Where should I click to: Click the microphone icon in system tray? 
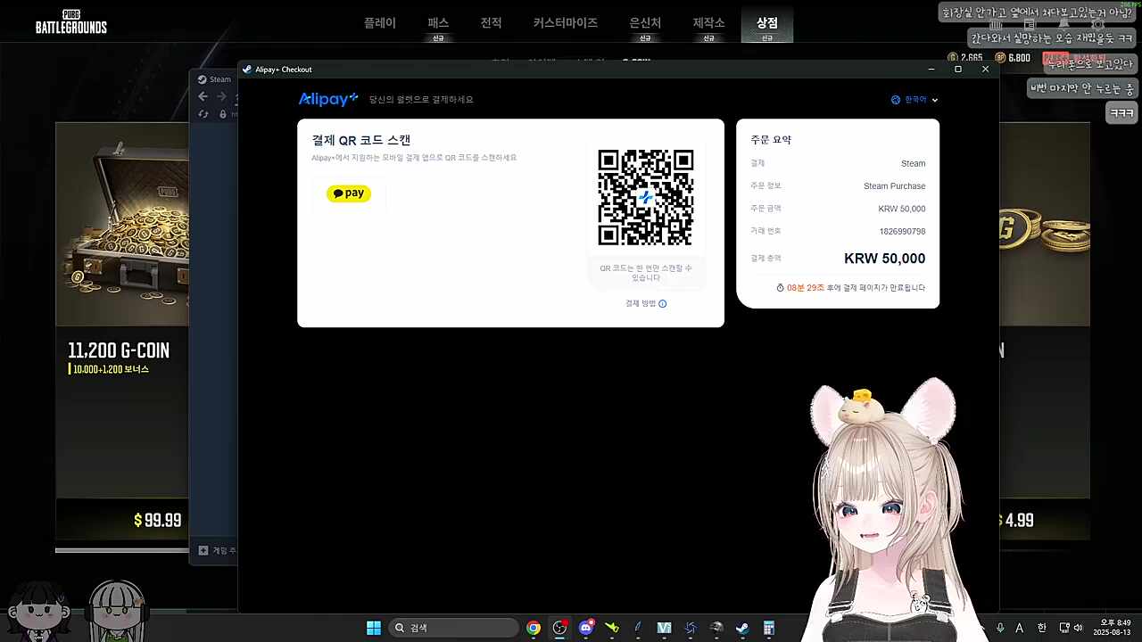1000,628
